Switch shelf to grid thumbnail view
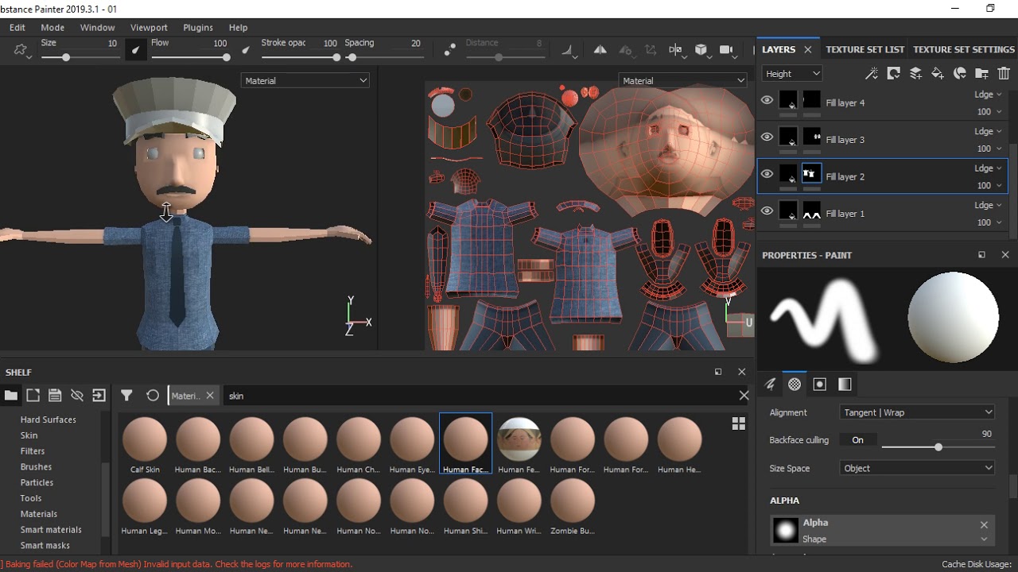1018x572 pixels. (x=739, y=423)
